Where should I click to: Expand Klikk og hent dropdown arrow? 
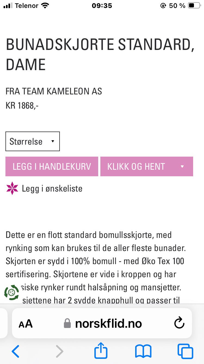coord(182,166)
